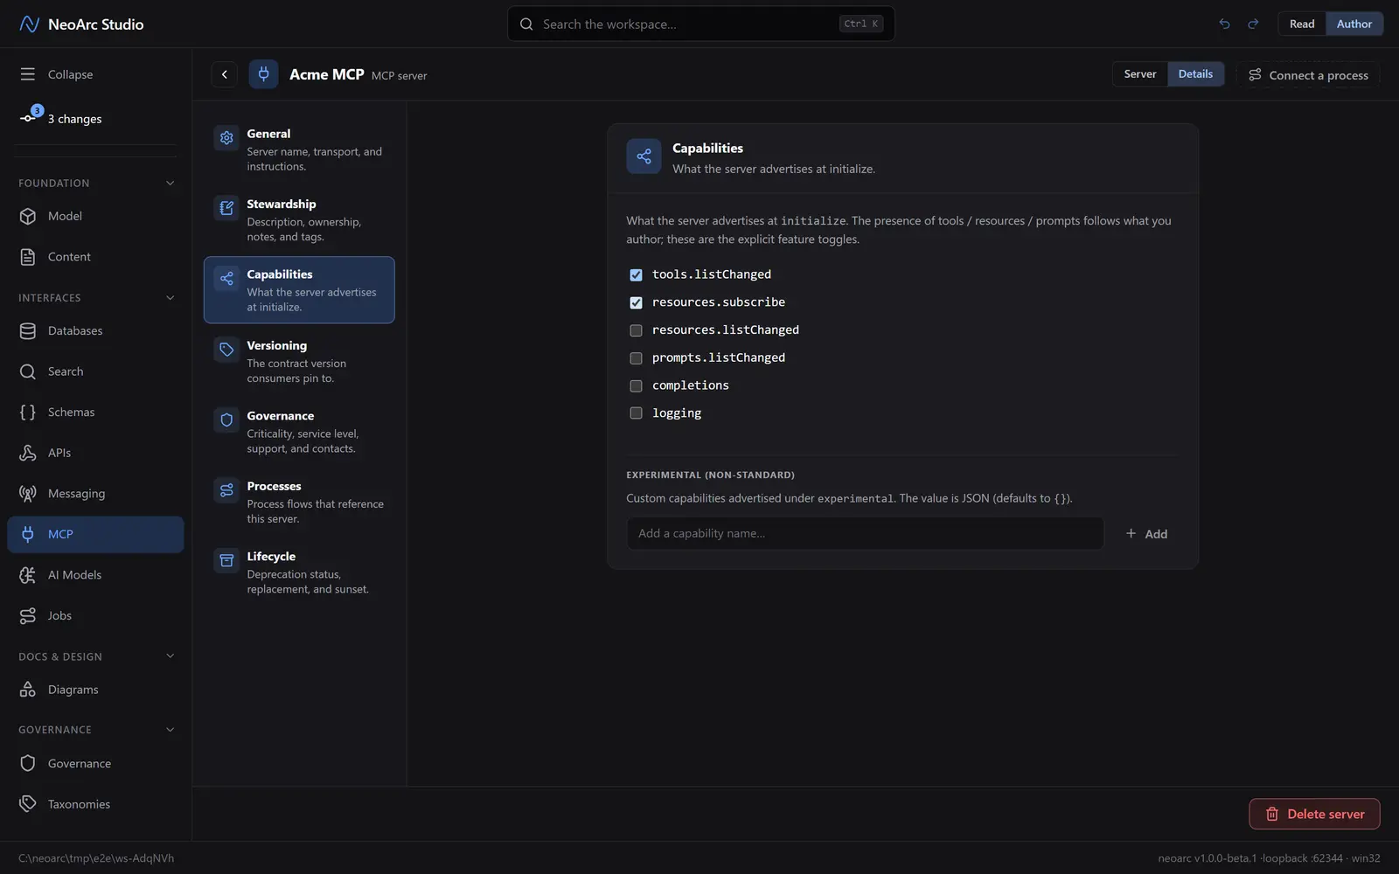Collapse the Interfaces section chevron
1399x874 pixels.
[171, 297]
